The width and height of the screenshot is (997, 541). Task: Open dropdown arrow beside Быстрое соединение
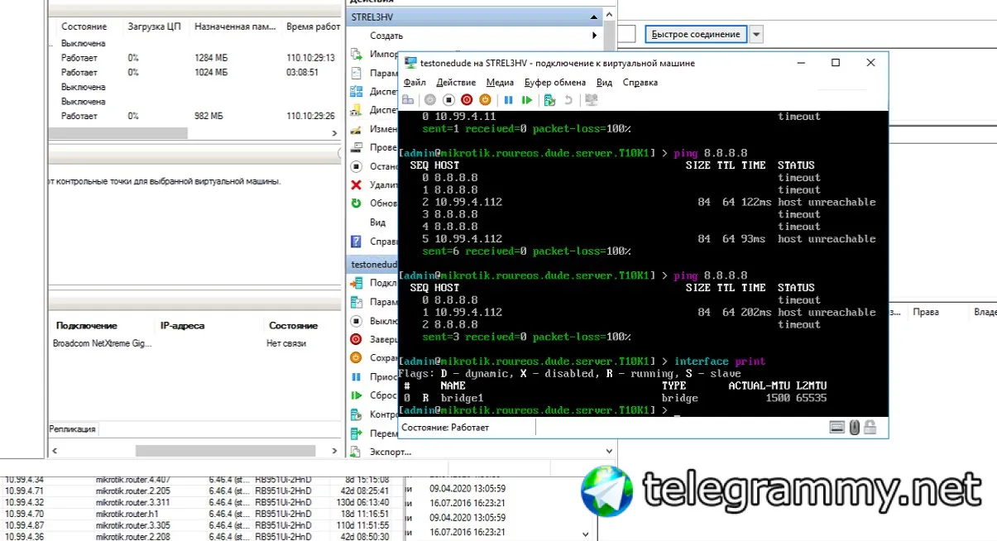(756, 34)
